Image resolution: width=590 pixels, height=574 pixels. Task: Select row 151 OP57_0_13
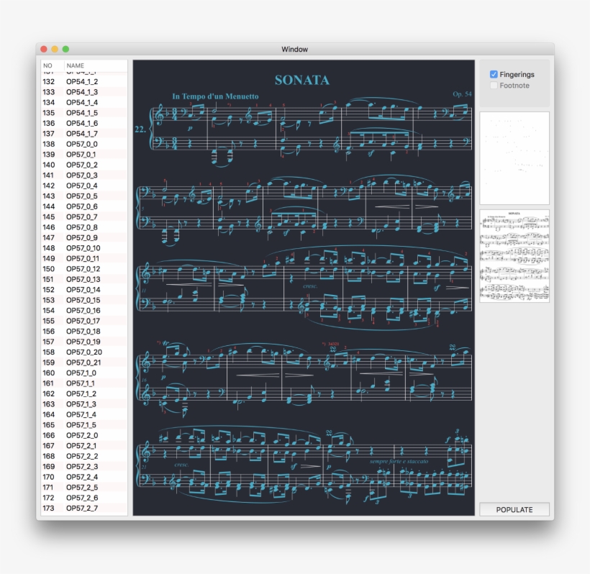tap(84, 280)
